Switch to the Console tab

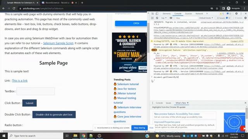click(x=178, y=14)
